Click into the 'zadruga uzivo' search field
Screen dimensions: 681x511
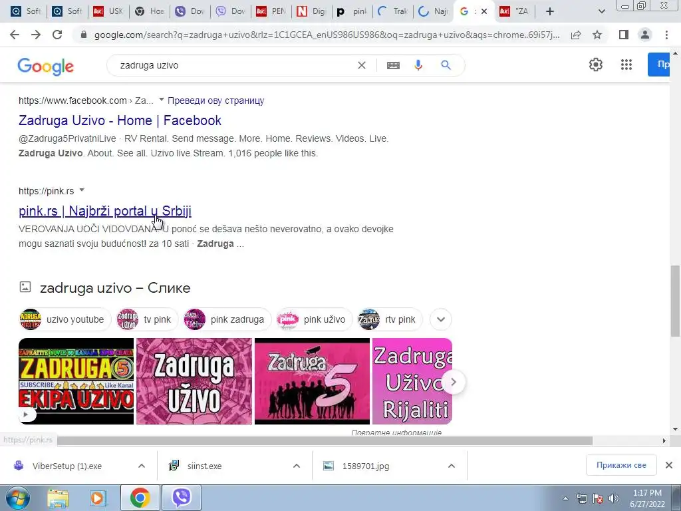(x=235, y=65)
